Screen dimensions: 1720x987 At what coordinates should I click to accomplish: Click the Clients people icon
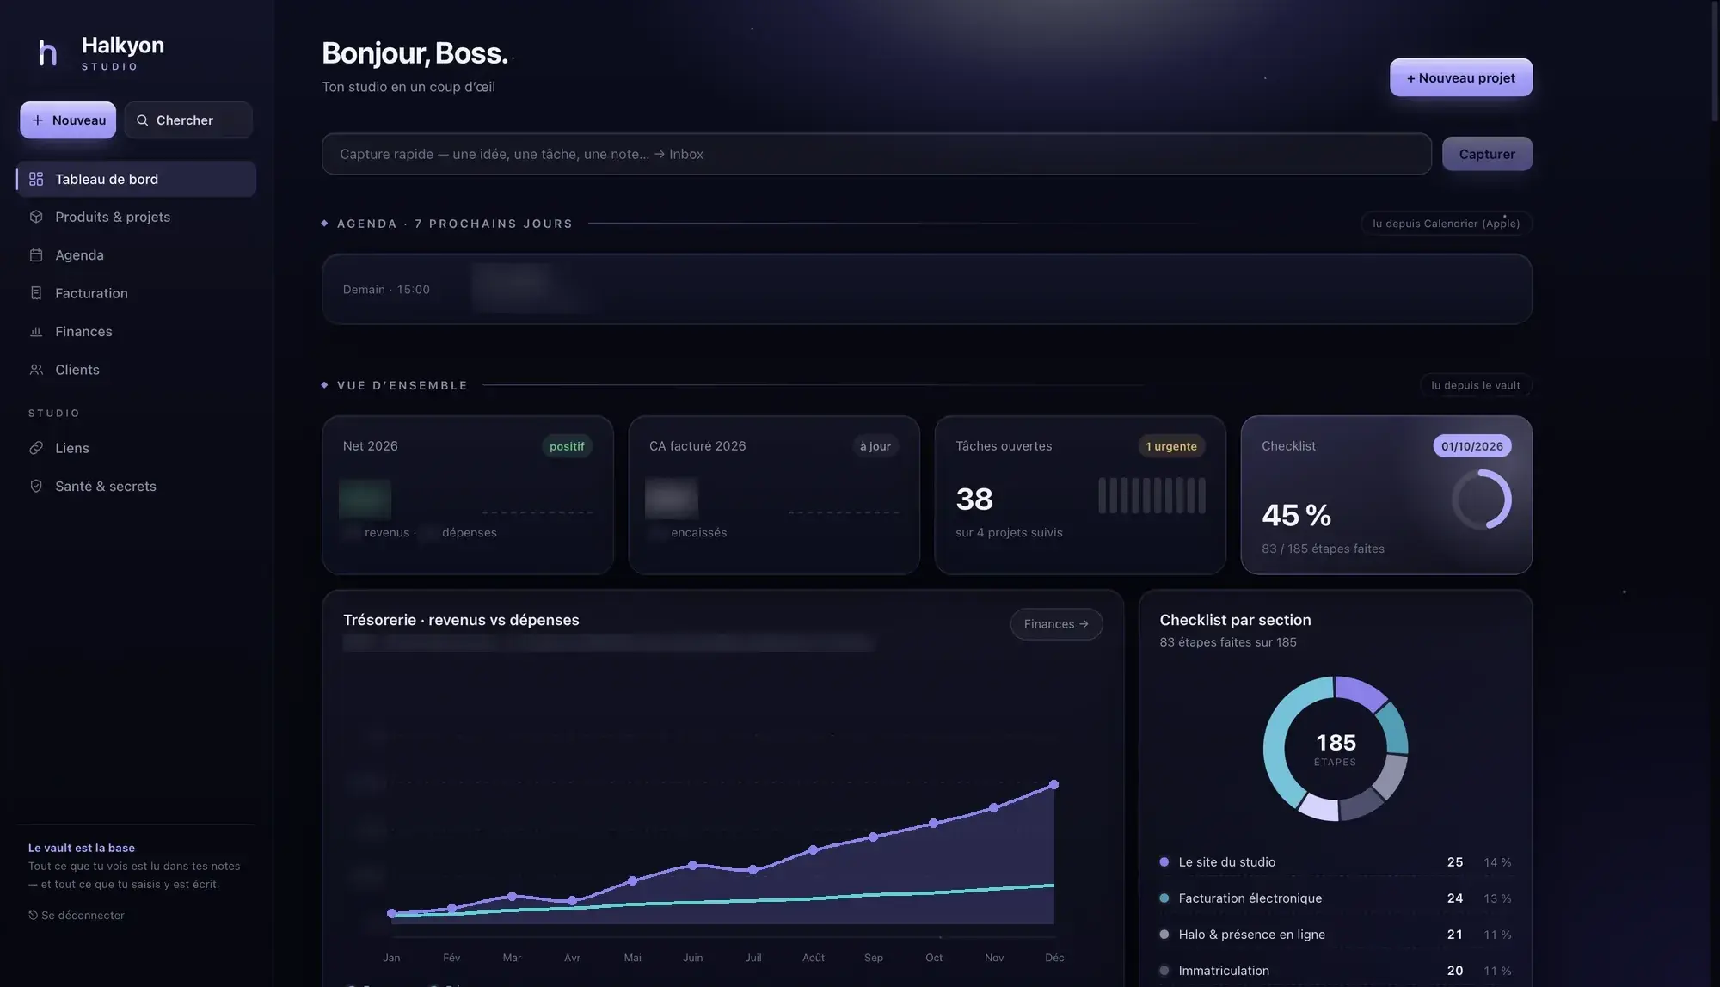point(36,370)
